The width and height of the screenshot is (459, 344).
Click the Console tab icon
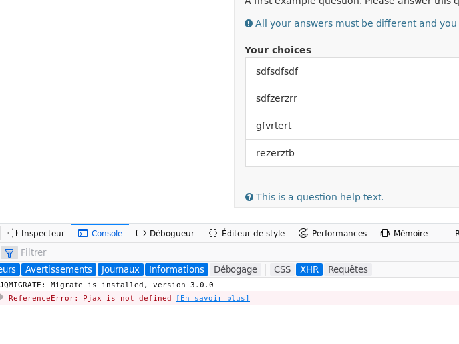pyautogui.click(x=83, y=234)
